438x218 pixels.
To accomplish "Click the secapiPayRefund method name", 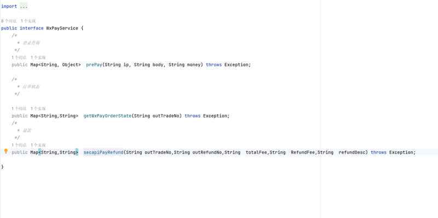I will pyautogui.click(x=103, y=152).
